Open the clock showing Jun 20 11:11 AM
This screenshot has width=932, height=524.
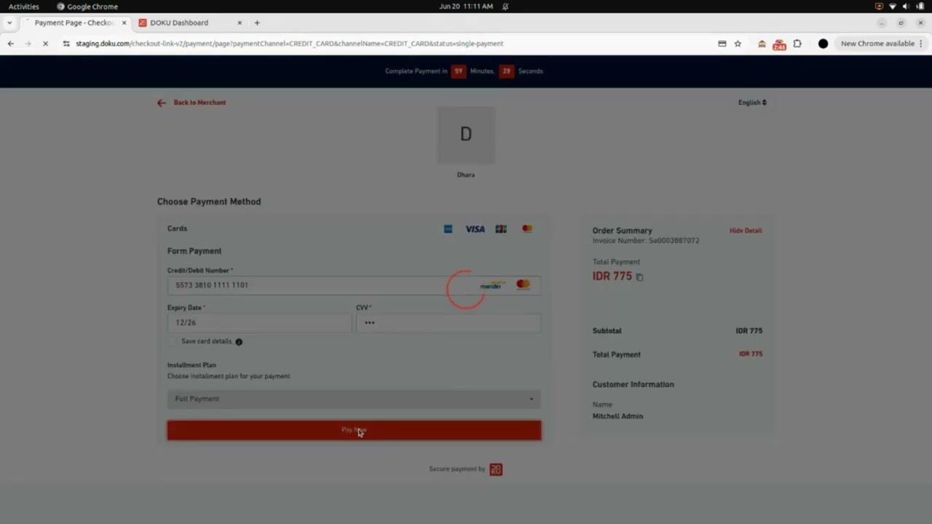pyautogui.click(x=466, y=7)
